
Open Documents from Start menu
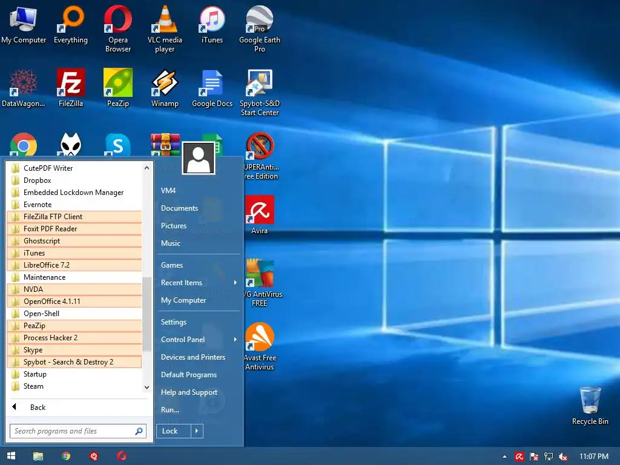(198, 208)
